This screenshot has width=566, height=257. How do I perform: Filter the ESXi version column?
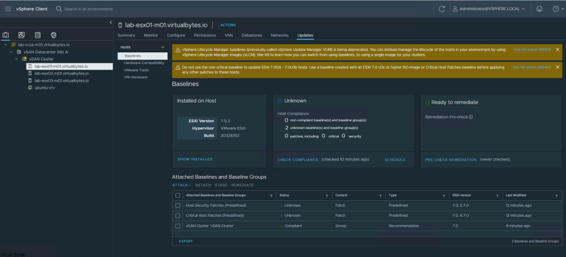point(497,196)
